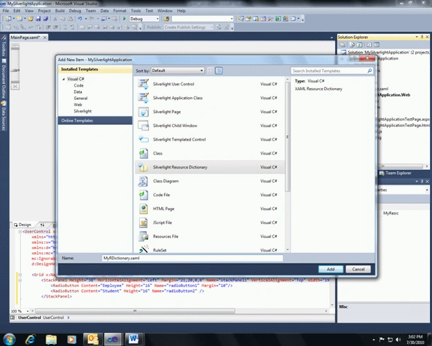Select the General category in tree
Viewport: 432px width, 346px height.
pos(80,98)
